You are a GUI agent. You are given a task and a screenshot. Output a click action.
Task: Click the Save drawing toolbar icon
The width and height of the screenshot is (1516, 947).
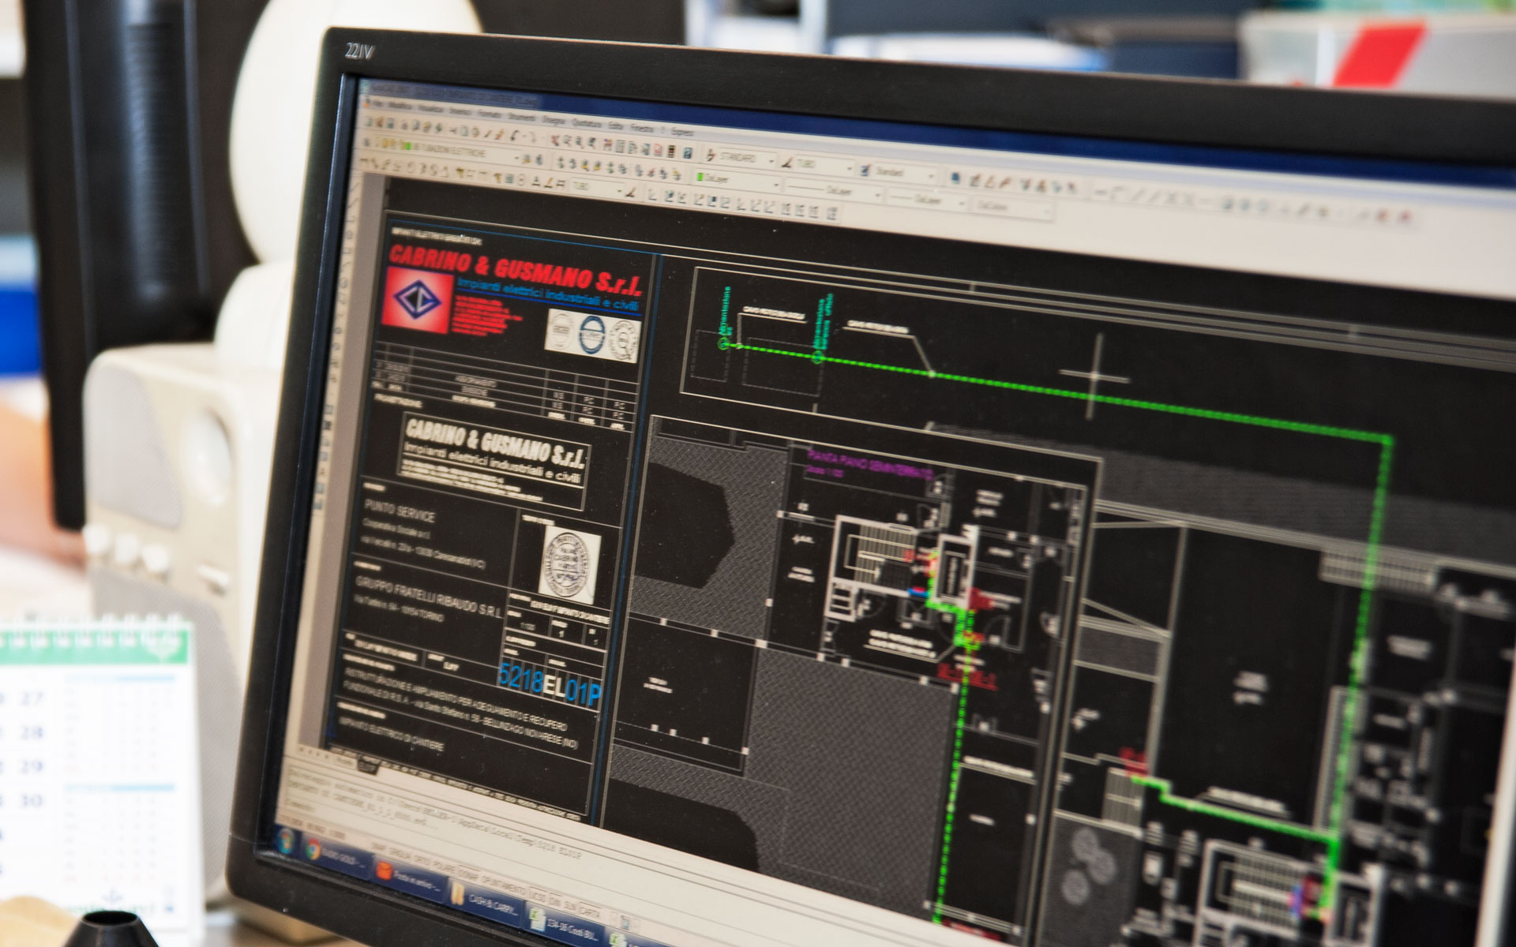[390, 124]
